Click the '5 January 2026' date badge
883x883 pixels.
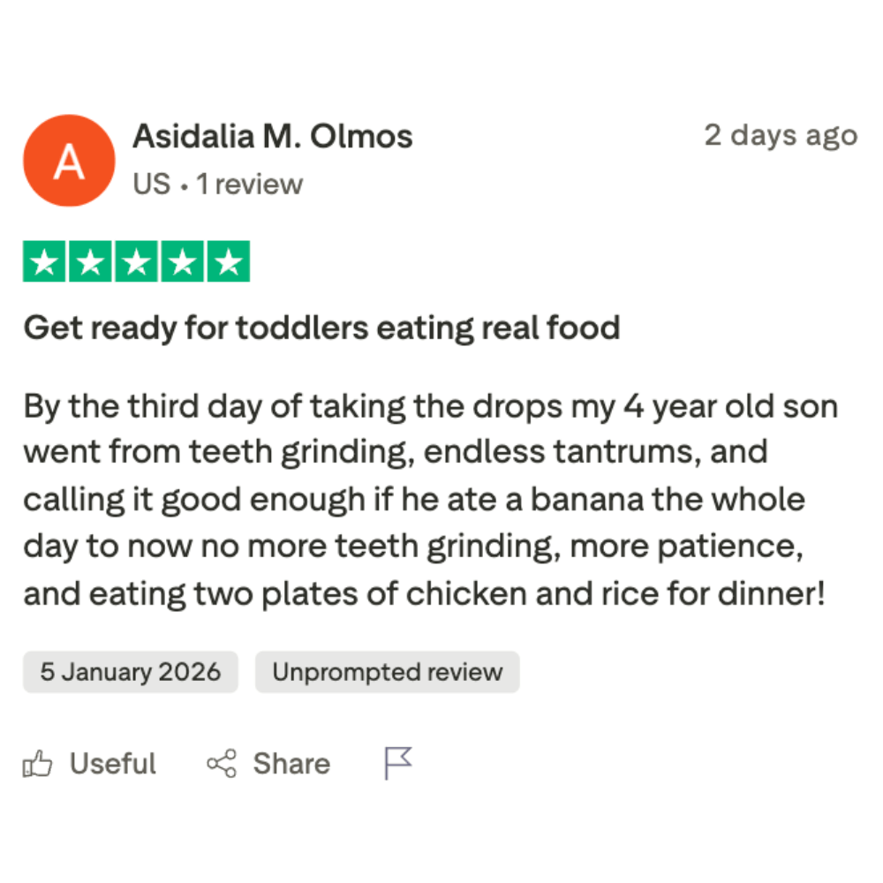(131, 672)
